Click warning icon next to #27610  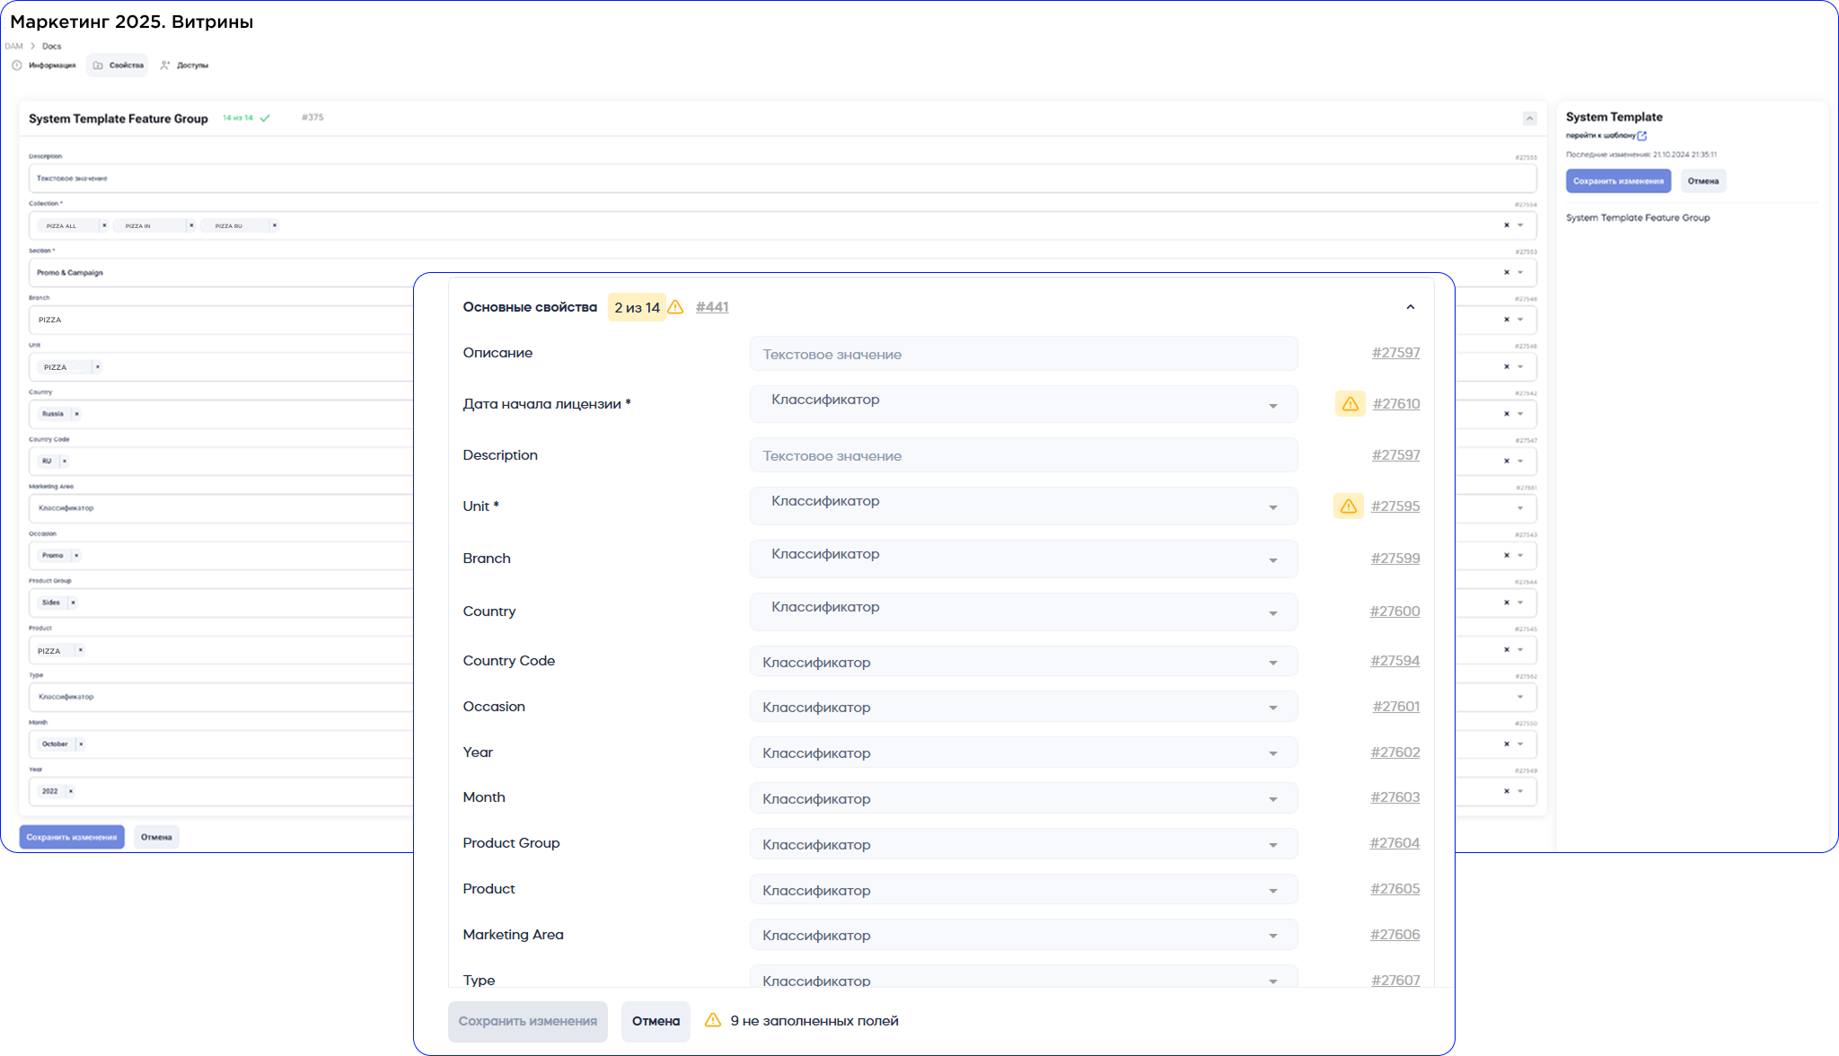pos(1350,404)
